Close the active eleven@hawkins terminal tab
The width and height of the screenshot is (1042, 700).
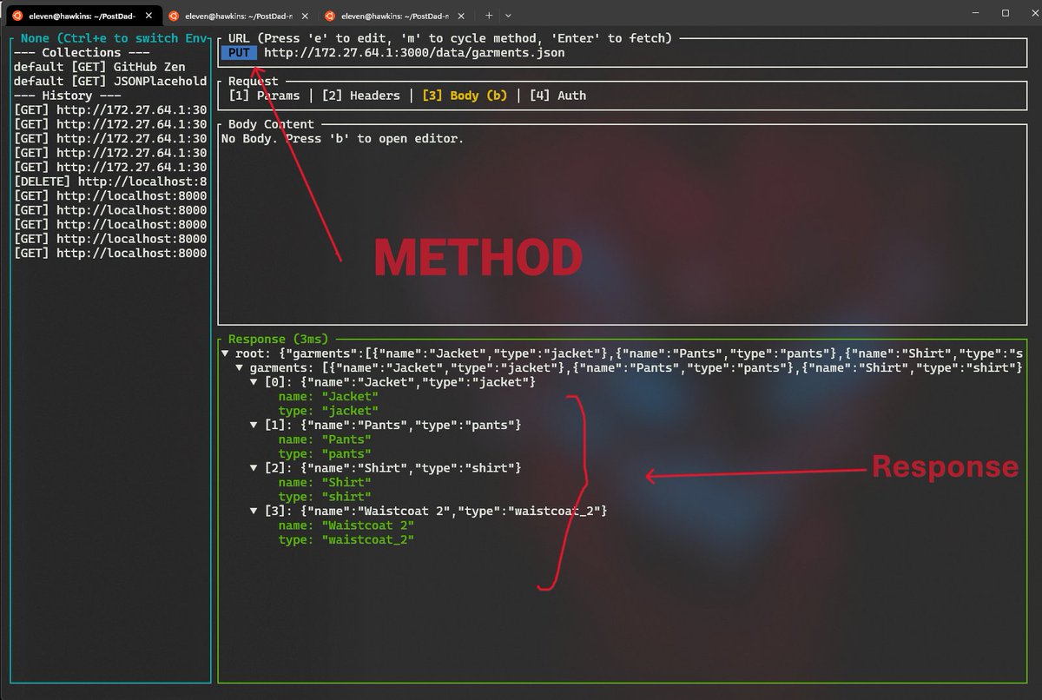click(x=148, y=15)
